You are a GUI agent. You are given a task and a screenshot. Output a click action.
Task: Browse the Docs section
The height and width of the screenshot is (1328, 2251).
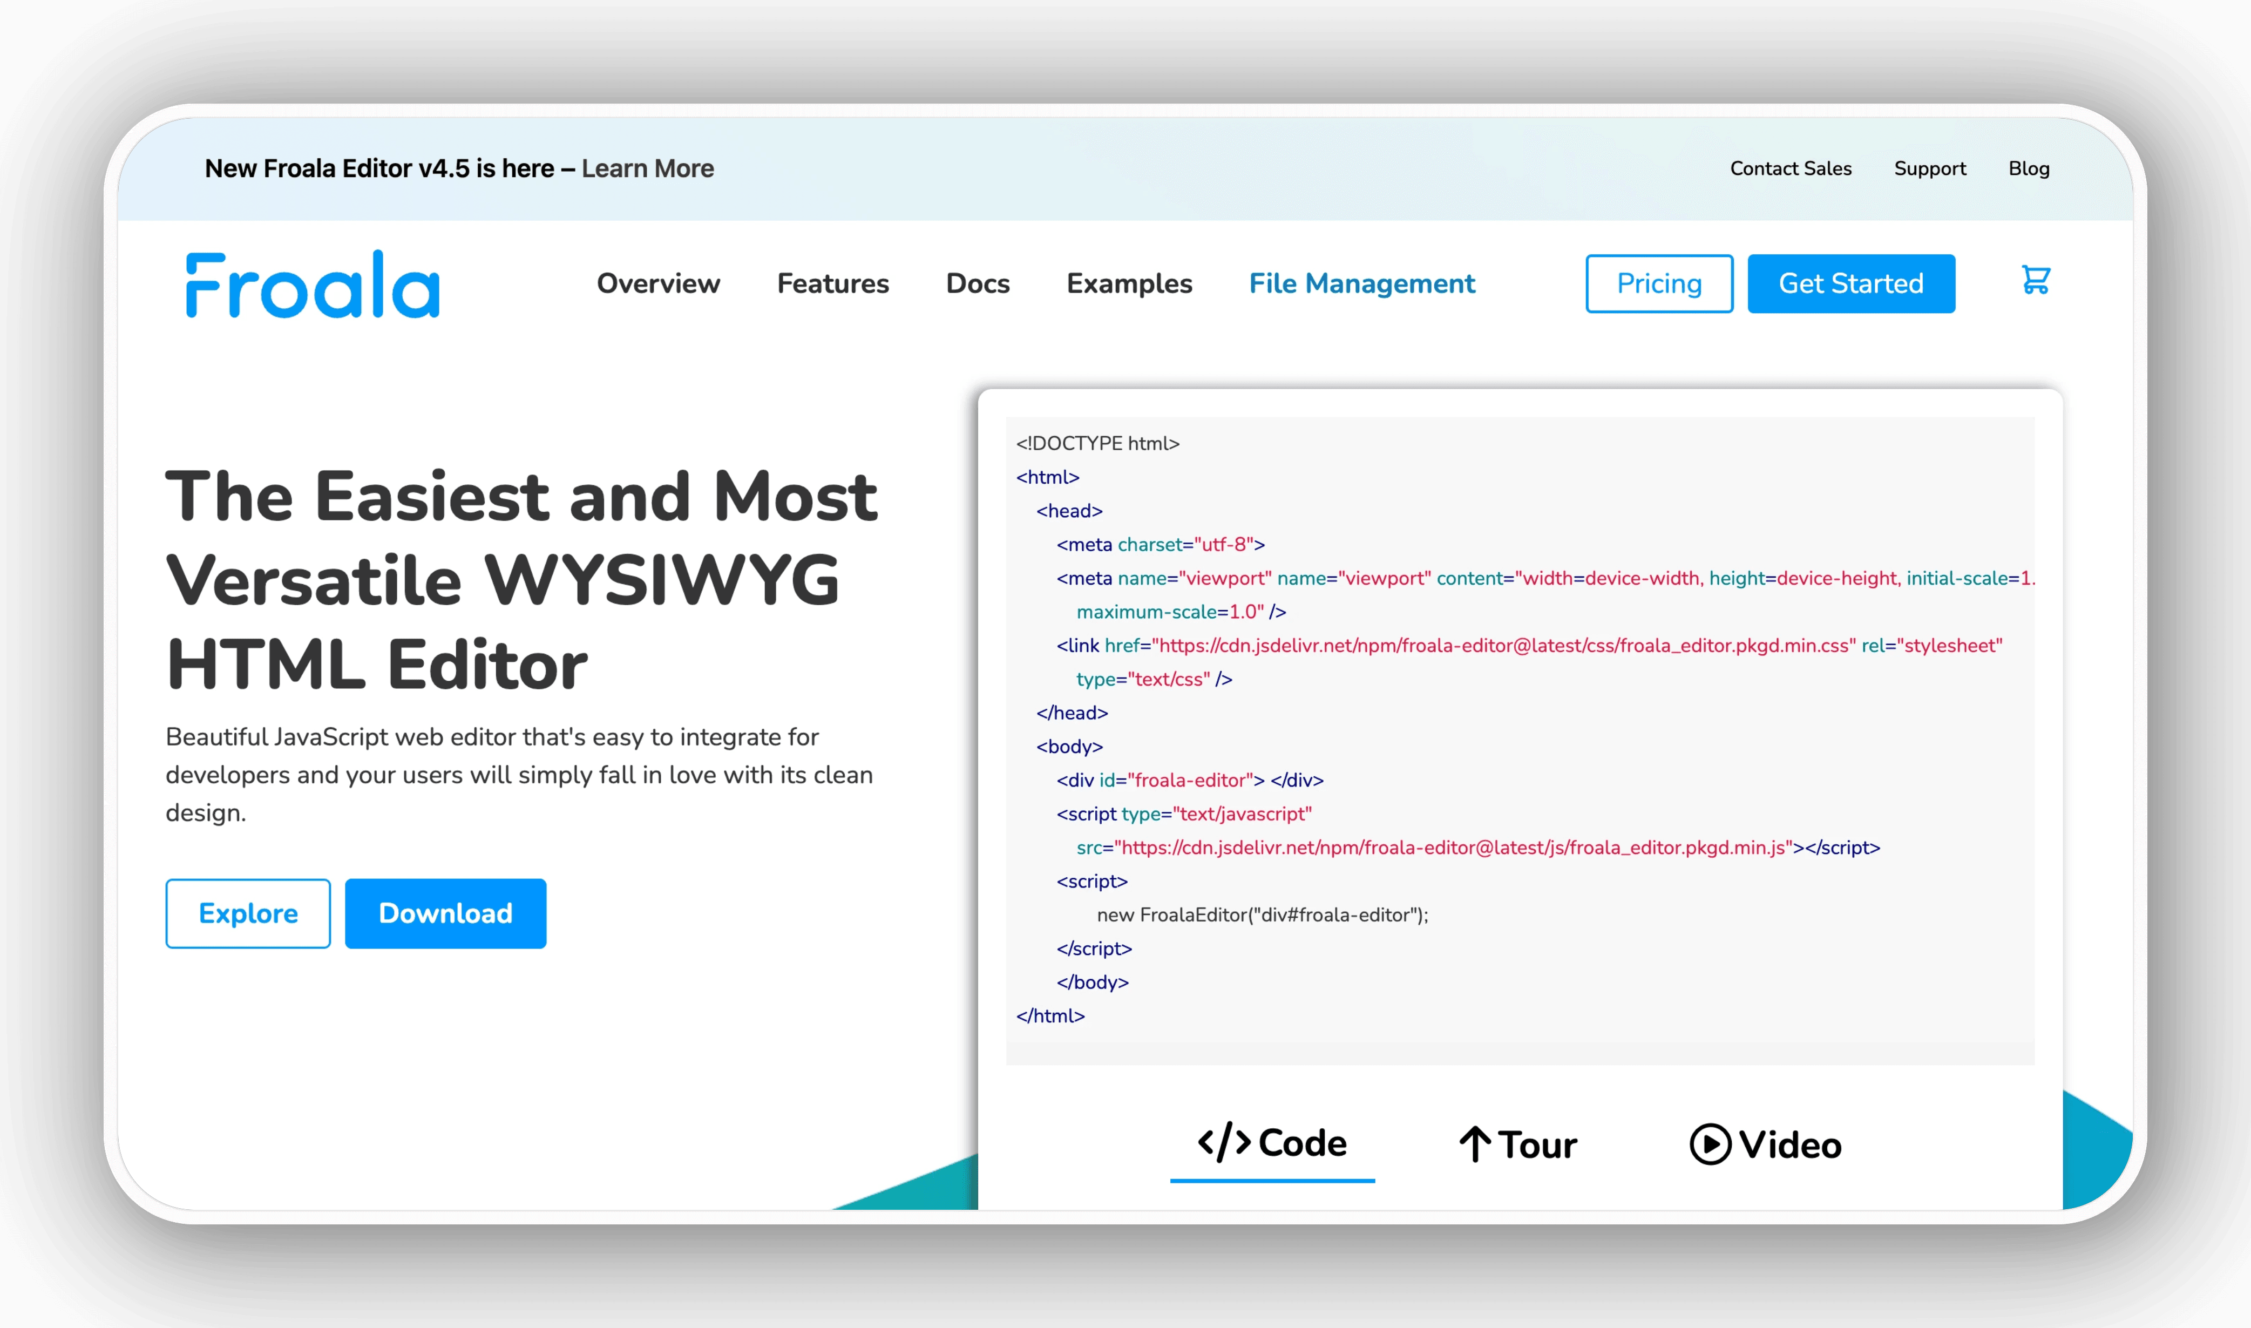pyautogui.click(x=978, y=283)
